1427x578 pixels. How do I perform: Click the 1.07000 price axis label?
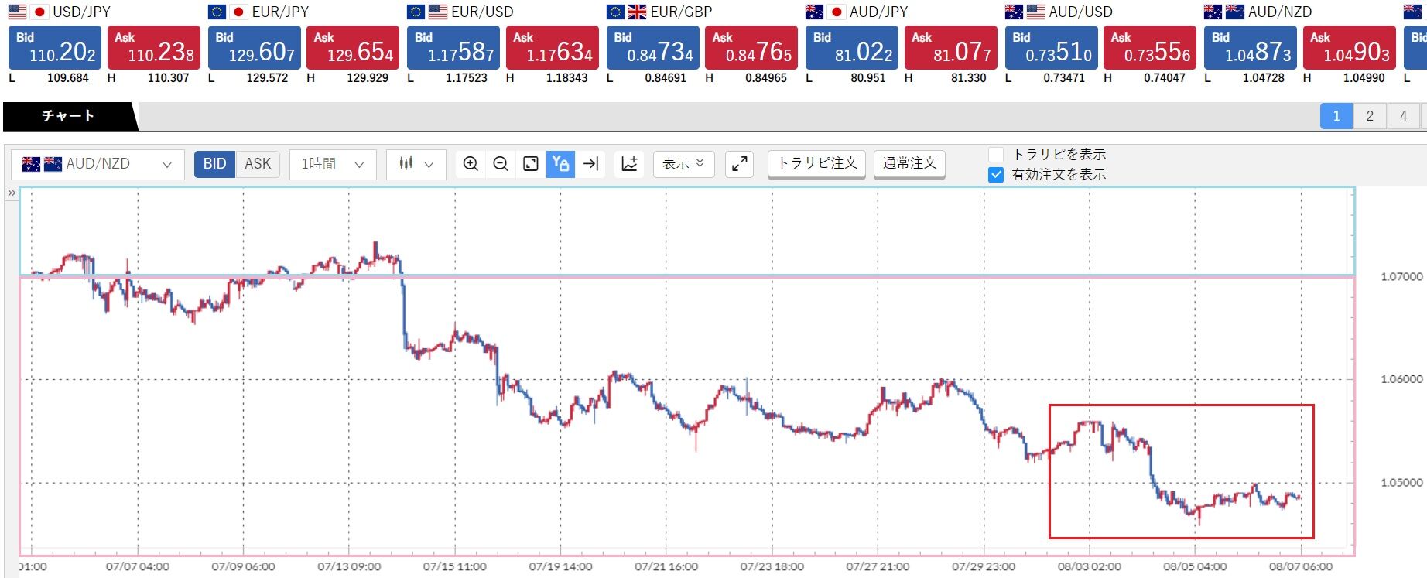click(1401, 276)
